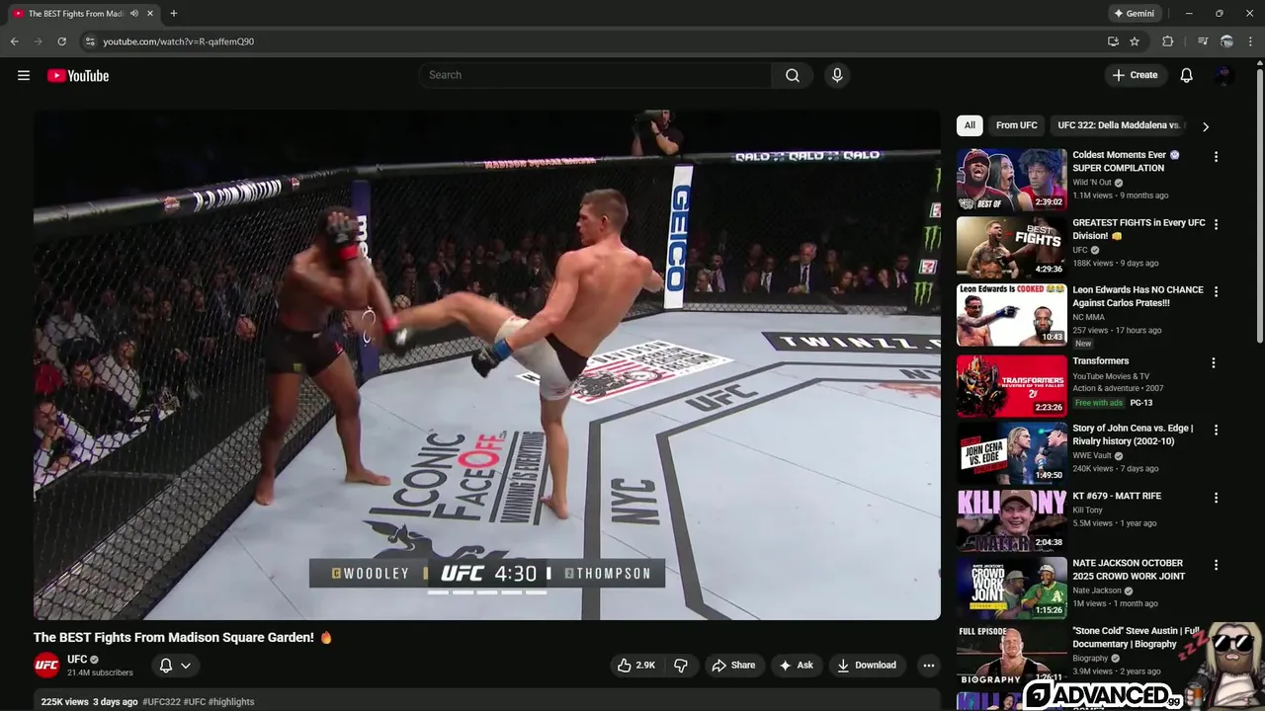
Task: Click the Create button
Action: pyautogui.click(x=1135, y=75)
